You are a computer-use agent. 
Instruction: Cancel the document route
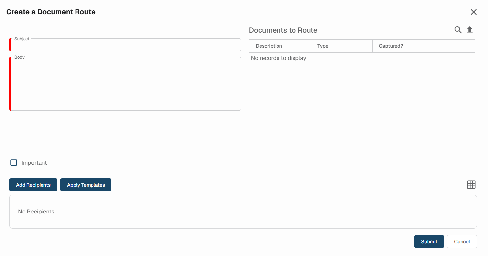click(x=462, y=242)
